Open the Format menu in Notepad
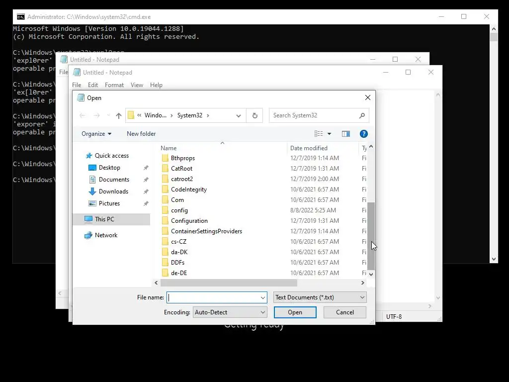Image resolution: width=509 pixels, height=382 pixels. [x=114, y=85]
